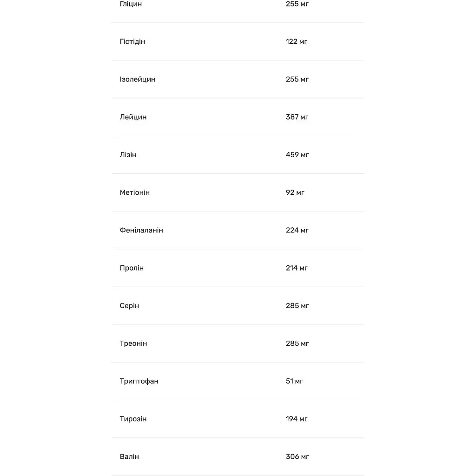This screenshot has height=476, width=476.
Task: Select the Лейцин amino acid name
Action: pos(133,117)
